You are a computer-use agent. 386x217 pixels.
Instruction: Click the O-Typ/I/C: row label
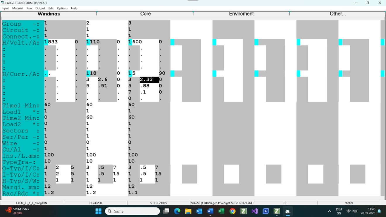coord(20,168)
